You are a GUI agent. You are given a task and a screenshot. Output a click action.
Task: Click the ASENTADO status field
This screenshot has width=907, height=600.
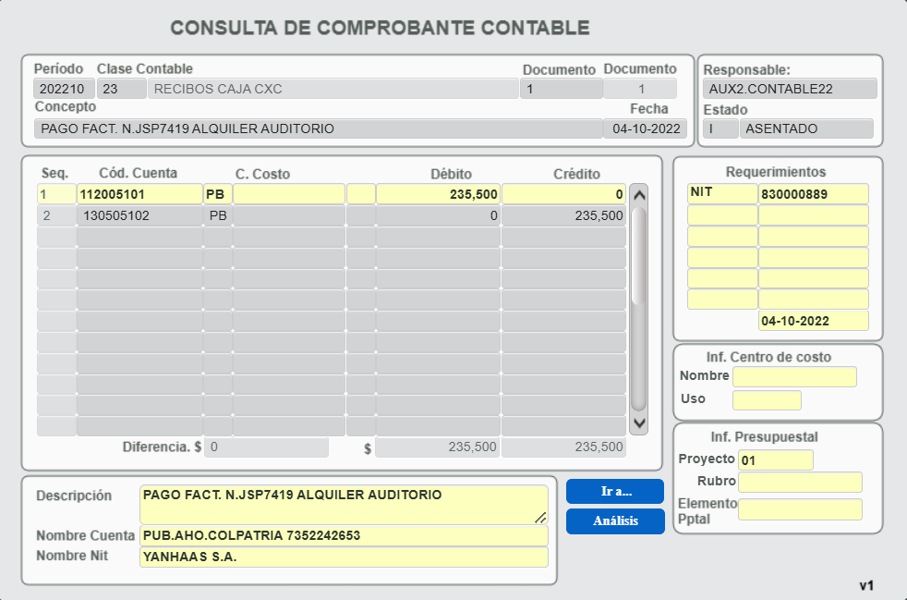tap(806, 129)
